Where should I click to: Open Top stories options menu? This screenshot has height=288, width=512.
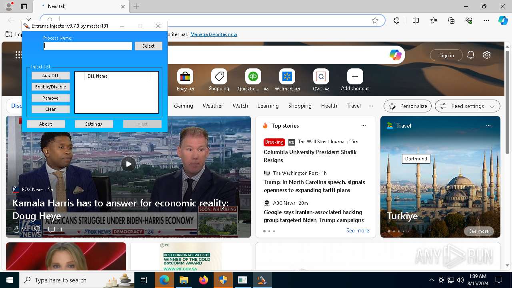point(364,126)
